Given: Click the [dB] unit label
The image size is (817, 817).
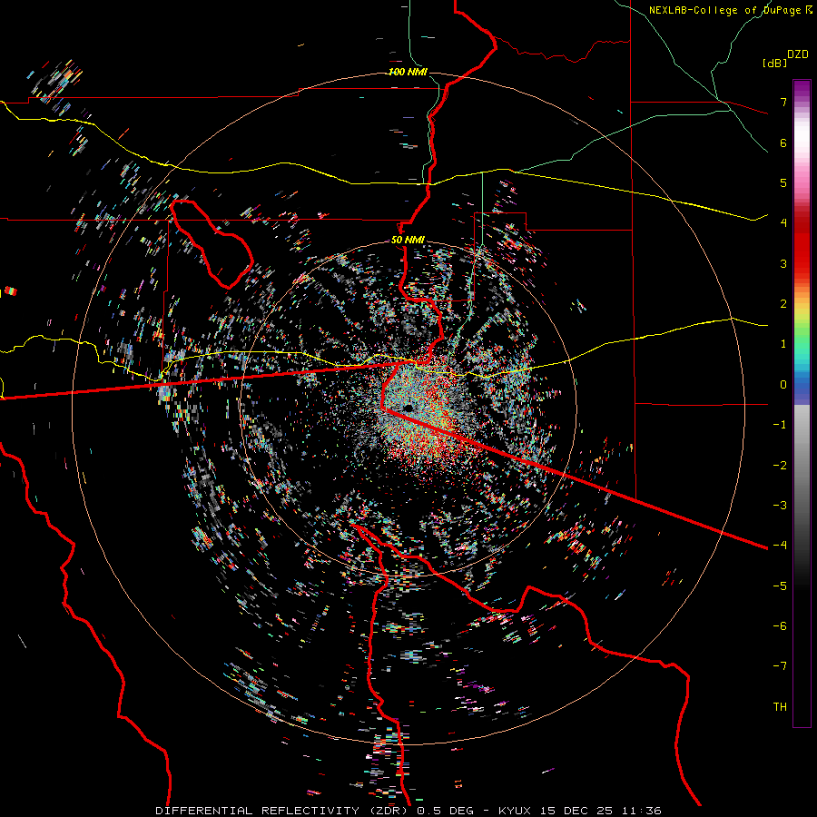Looking at the screenshot, I should click(774, 63).
